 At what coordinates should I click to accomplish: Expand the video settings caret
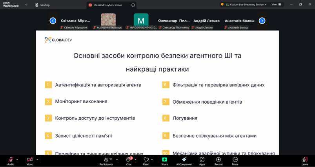[37, 159]
